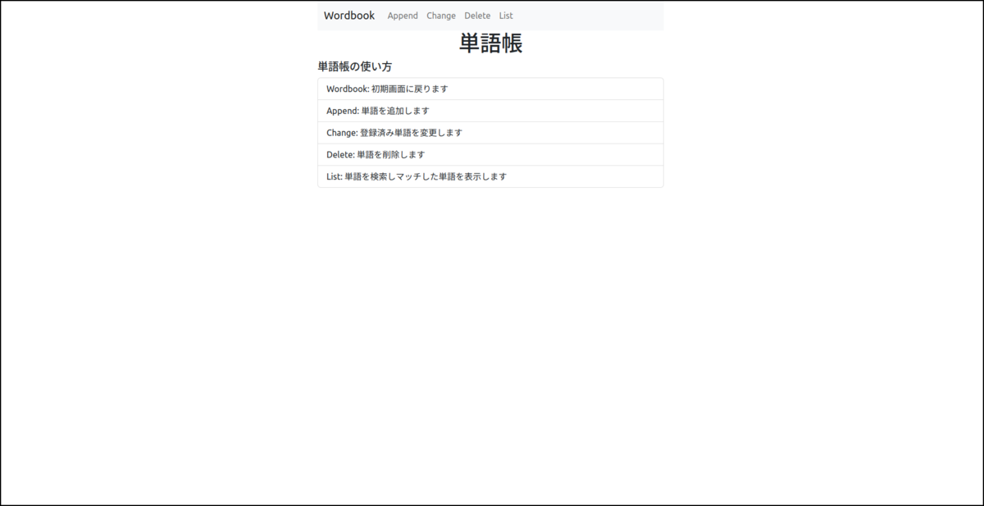984x506 pixels.
Task: Open the Wordbook brand link
Action: point(349,16)
